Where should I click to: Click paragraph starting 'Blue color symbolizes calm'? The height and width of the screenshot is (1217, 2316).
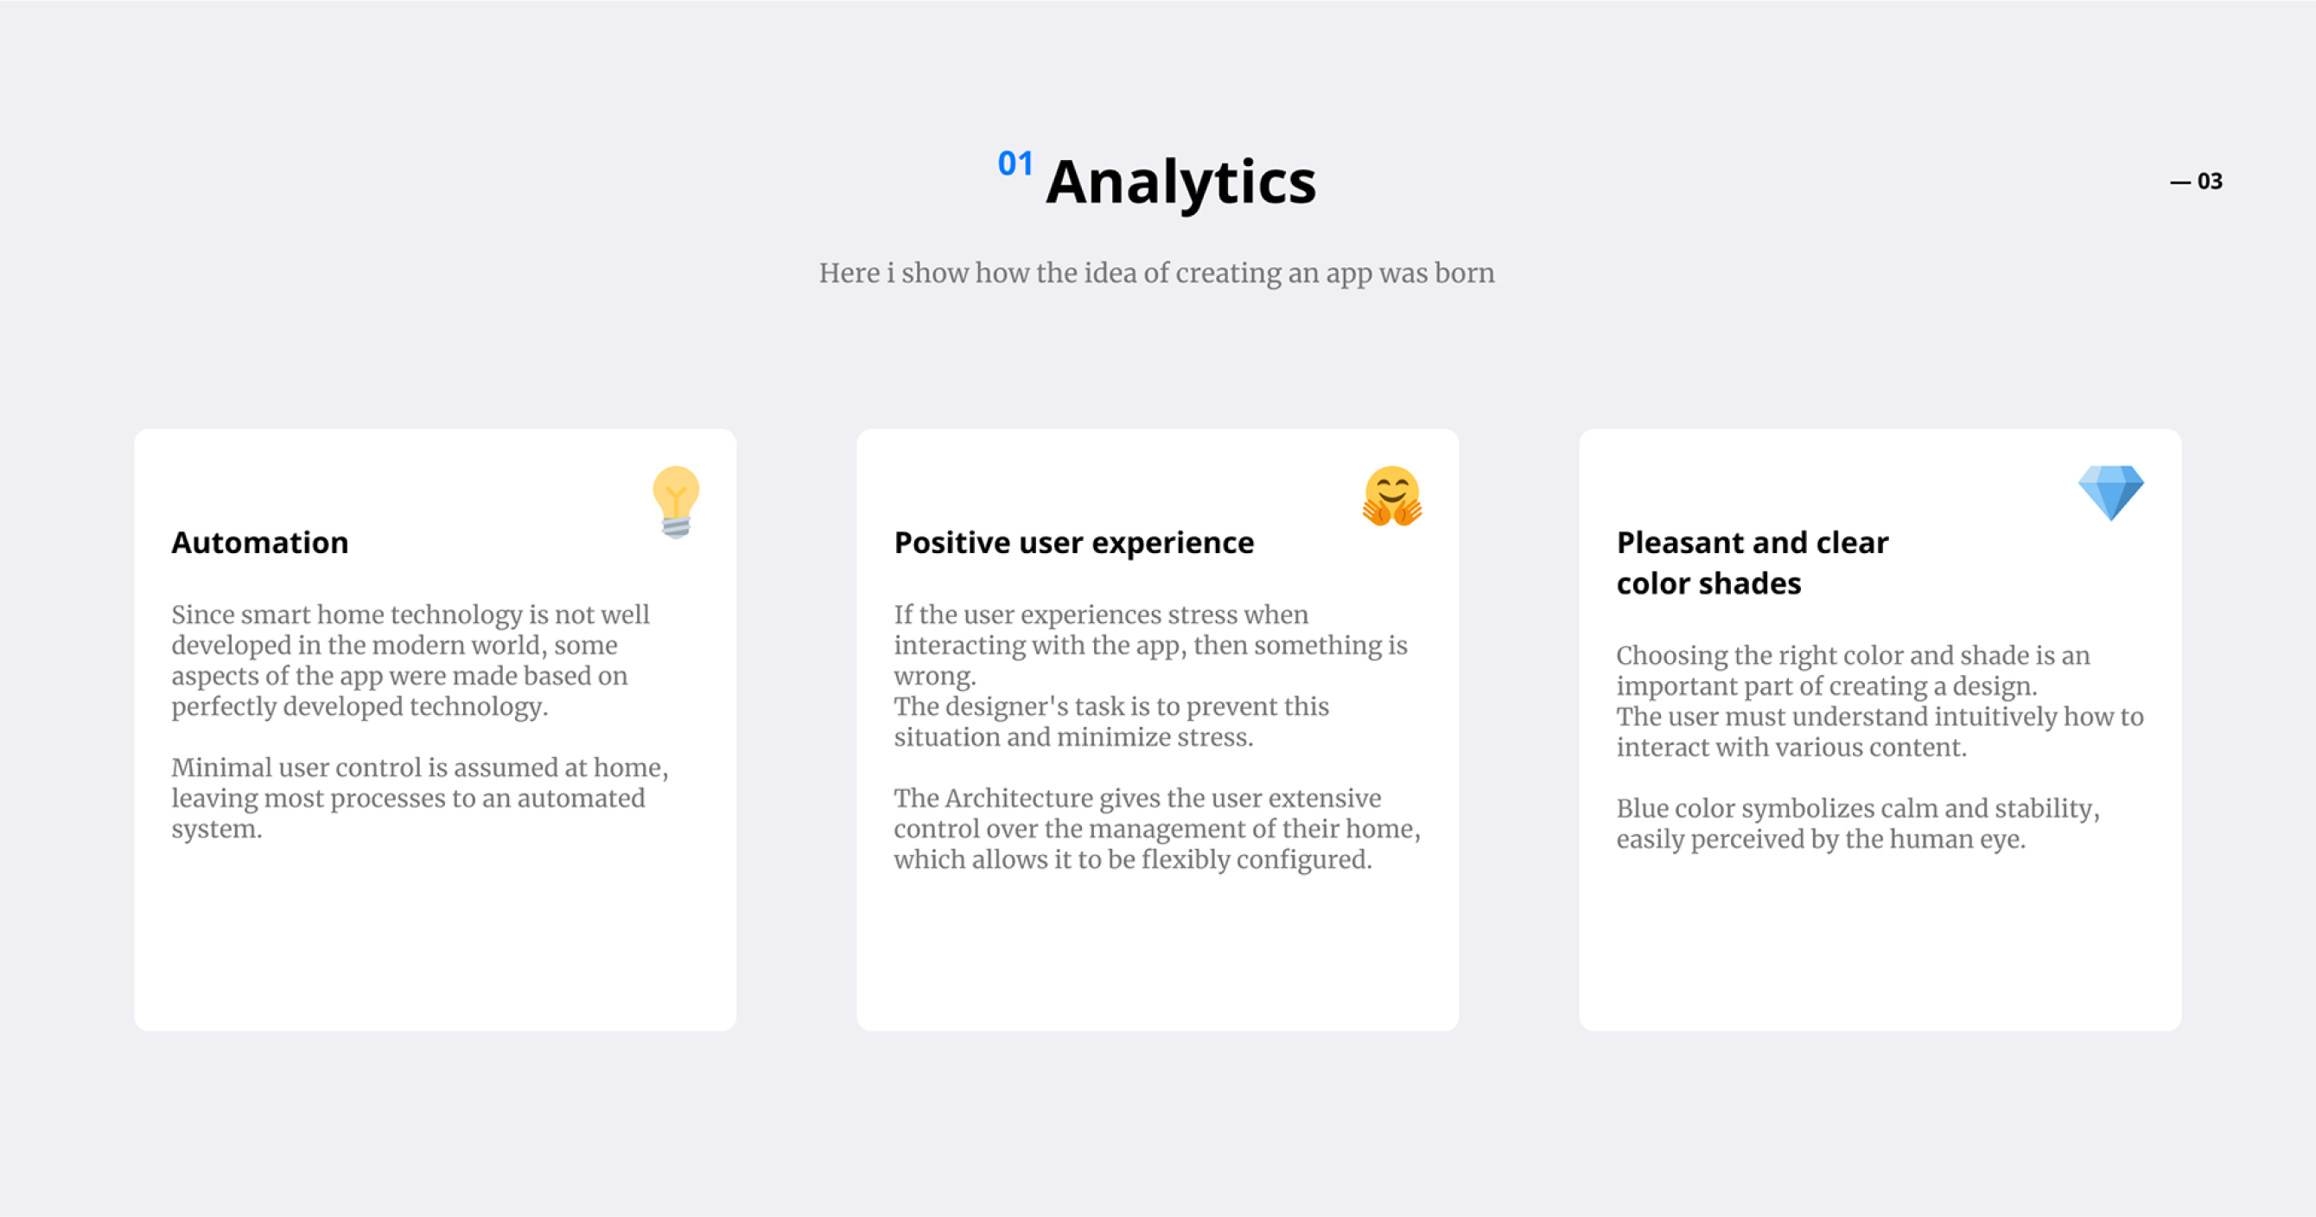[1857, 823]
